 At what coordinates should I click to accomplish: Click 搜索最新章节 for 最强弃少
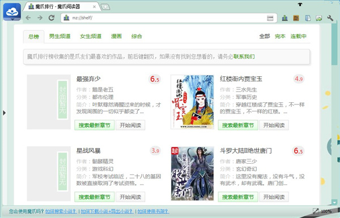coord(95,125)
